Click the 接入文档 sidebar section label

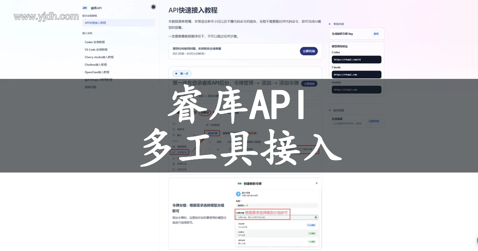pos(87,33)
